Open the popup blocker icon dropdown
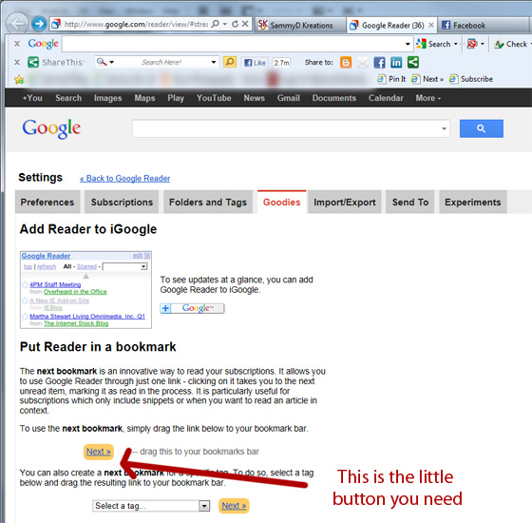 (x=483, y=44)
